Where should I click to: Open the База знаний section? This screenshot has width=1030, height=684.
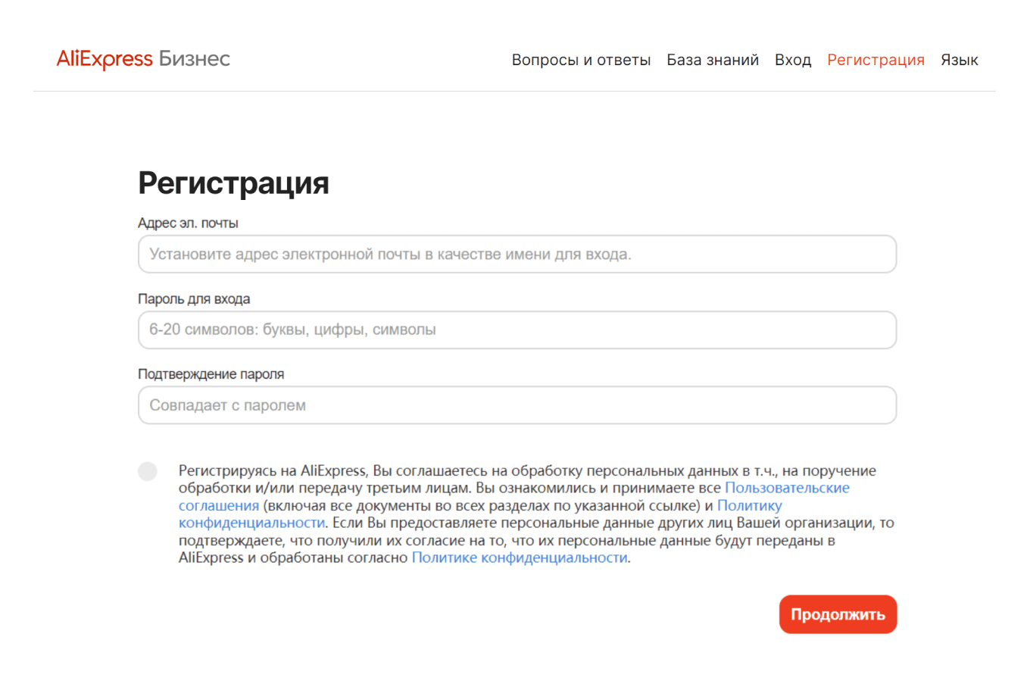point(713,59)
